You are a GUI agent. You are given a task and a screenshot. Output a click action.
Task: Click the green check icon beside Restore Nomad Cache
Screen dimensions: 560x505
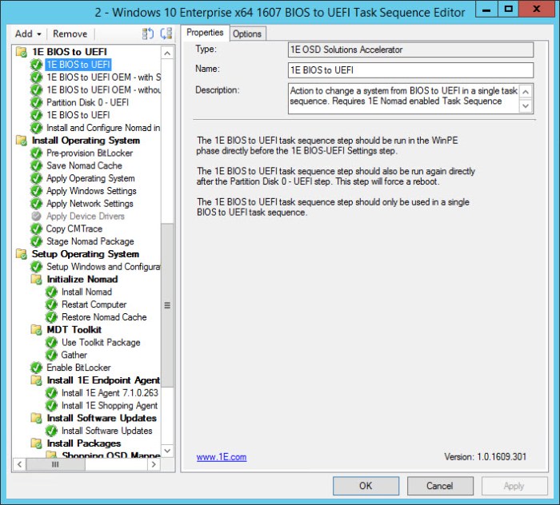[51, 317]
